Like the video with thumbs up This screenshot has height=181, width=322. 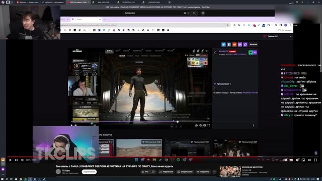tap(145, 172)
